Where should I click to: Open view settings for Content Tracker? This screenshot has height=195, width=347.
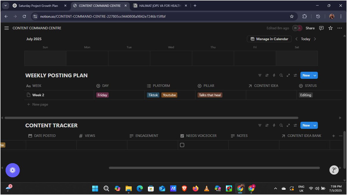click(295, 125)
